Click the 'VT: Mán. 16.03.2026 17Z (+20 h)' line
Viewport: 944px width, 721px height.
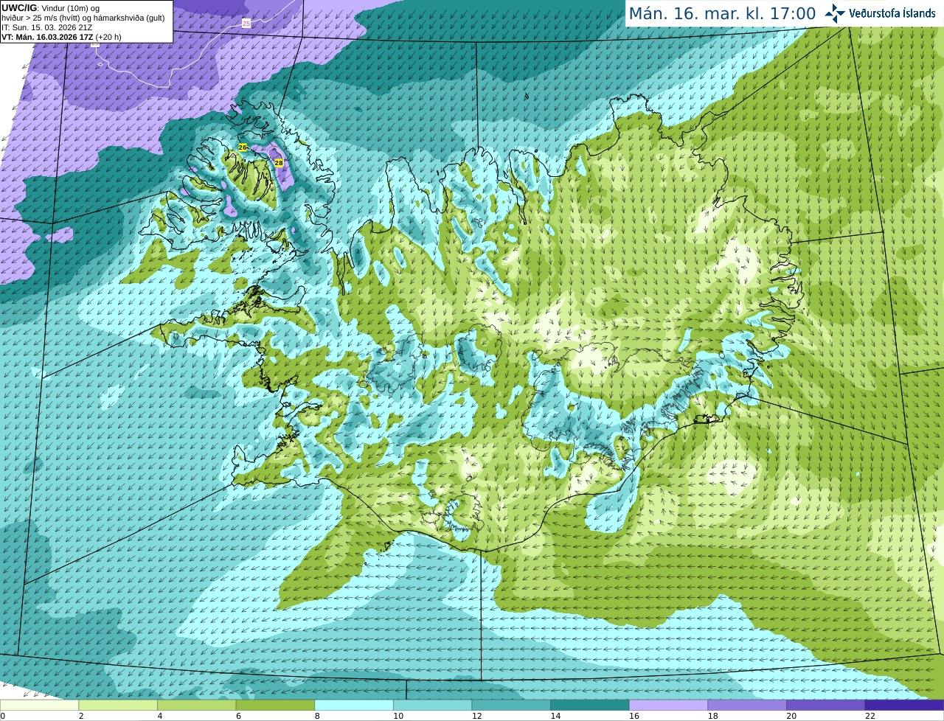point(61,37)
